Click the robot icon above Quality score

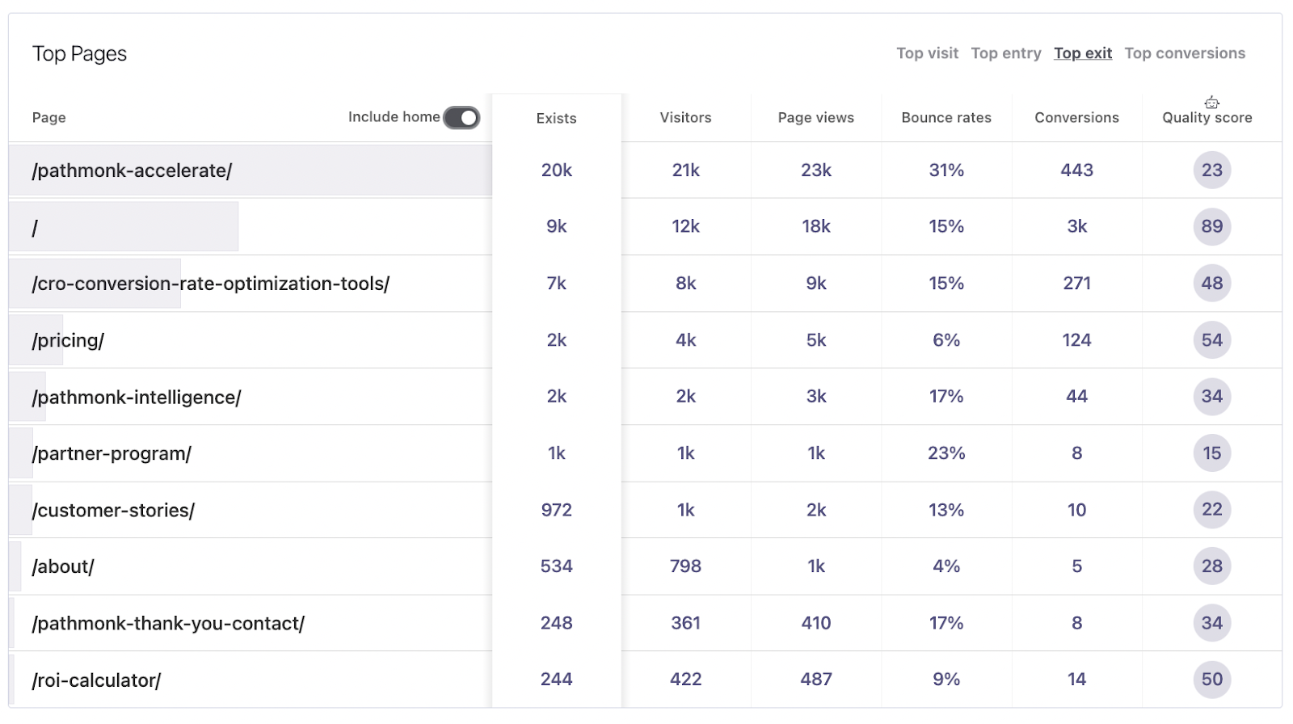pos(1211,102)
